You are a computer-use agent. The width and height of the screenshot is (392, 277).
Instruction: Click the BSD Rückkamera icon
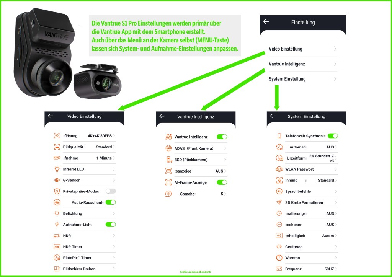(x=168, y=160)
